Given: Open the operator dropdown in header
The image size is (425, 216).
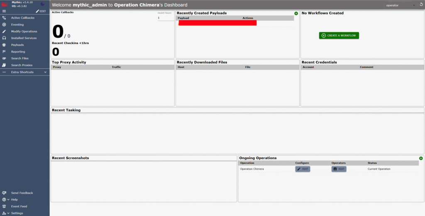Looking at the screenshot, I should pos(401,5).
